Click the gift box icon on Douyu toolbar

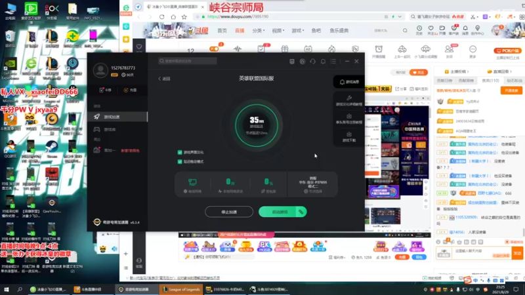285,49
